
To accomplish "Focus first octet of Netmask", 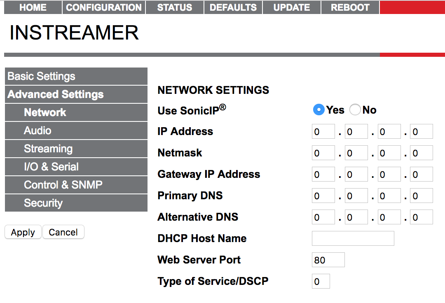I will pos(323,153).
